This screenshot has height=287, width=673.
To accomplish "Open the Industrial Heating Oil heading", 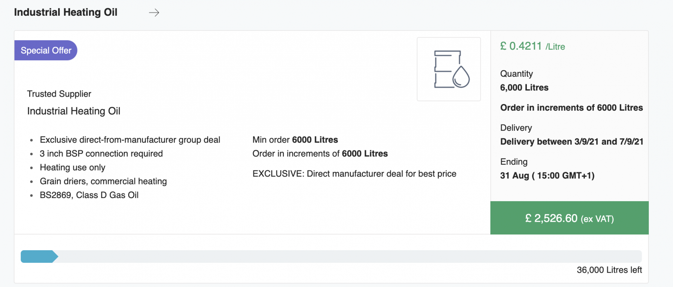I will click(66, 12).
